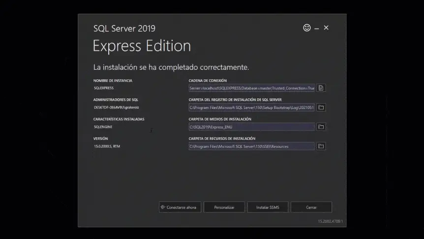The width and height of the screenshot is (424, 239).
Task: Click the SQL administrators account value
Action: point(113,107)
